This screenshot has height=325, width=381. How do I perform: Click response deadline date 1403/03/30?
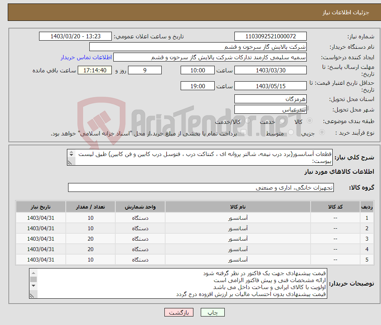pos(270,70)
